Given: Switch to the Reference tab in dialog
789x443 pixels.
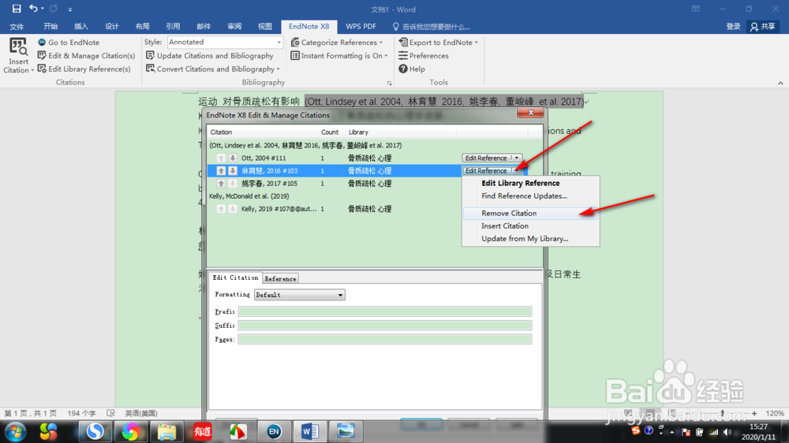Looking at the screenshot, I should [x=280, y=278].
